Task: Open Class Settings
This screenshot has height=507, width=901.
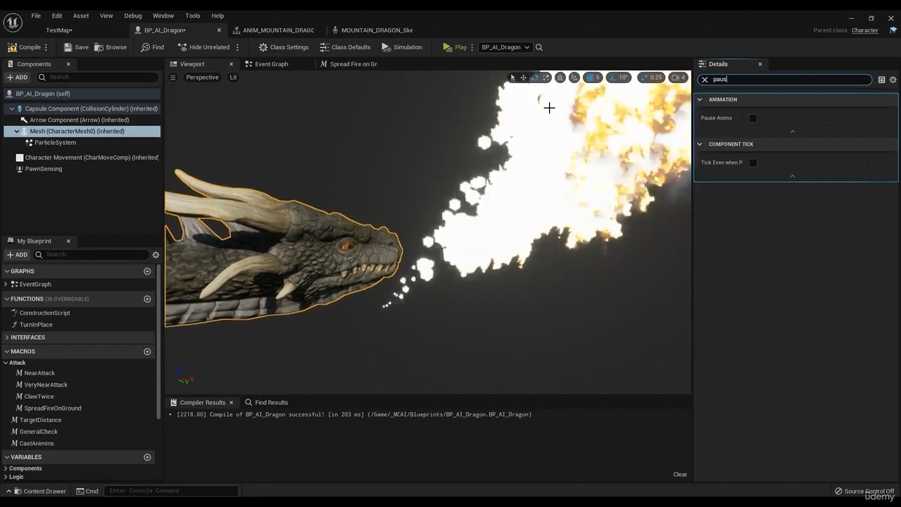Action: click(284, 47)
